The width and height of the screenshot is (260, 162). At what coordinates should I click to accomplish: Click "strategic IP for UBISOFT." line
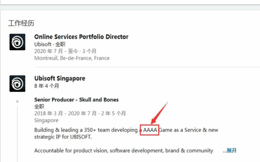[63, 137]
